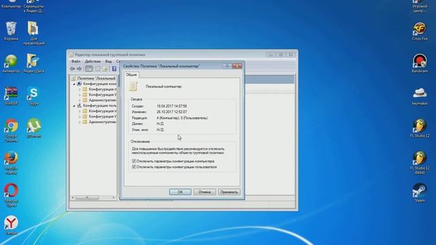Launch the Активатор desktop shortcut
This screenshot has width=436, height=245.
tap(11, 63)
